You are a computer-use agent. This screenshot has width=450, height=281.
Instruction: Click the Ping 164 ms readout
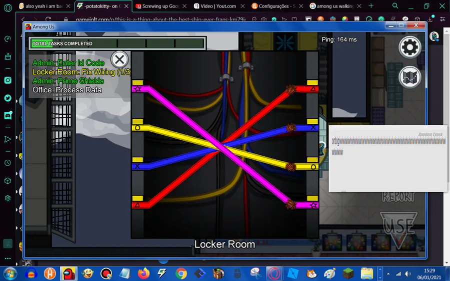click(339, 39)
